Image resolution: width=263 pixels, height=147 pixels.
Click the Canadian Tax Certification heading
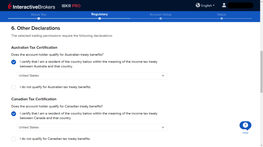[x=34, y=99]
